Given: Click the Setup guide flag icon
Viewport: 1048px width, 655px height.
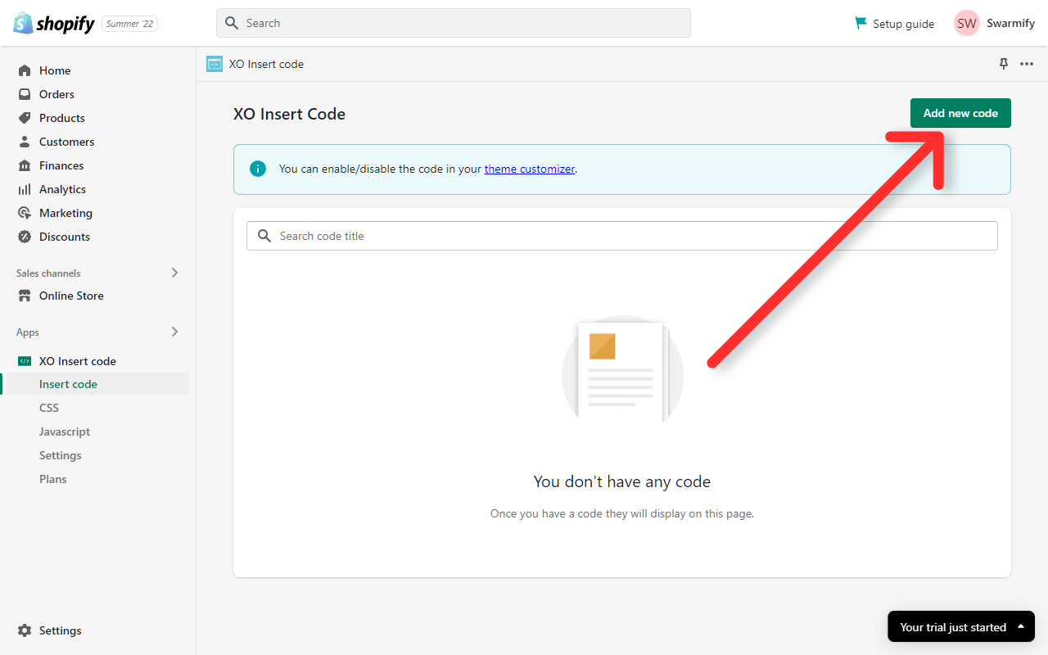Looking at the screenshot, I should click(x=861, y=23).
